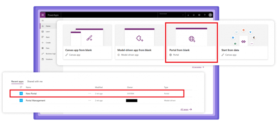Click the download icon in the header
This screenshot has width=277, height=136.
click(x=188, y=15)
